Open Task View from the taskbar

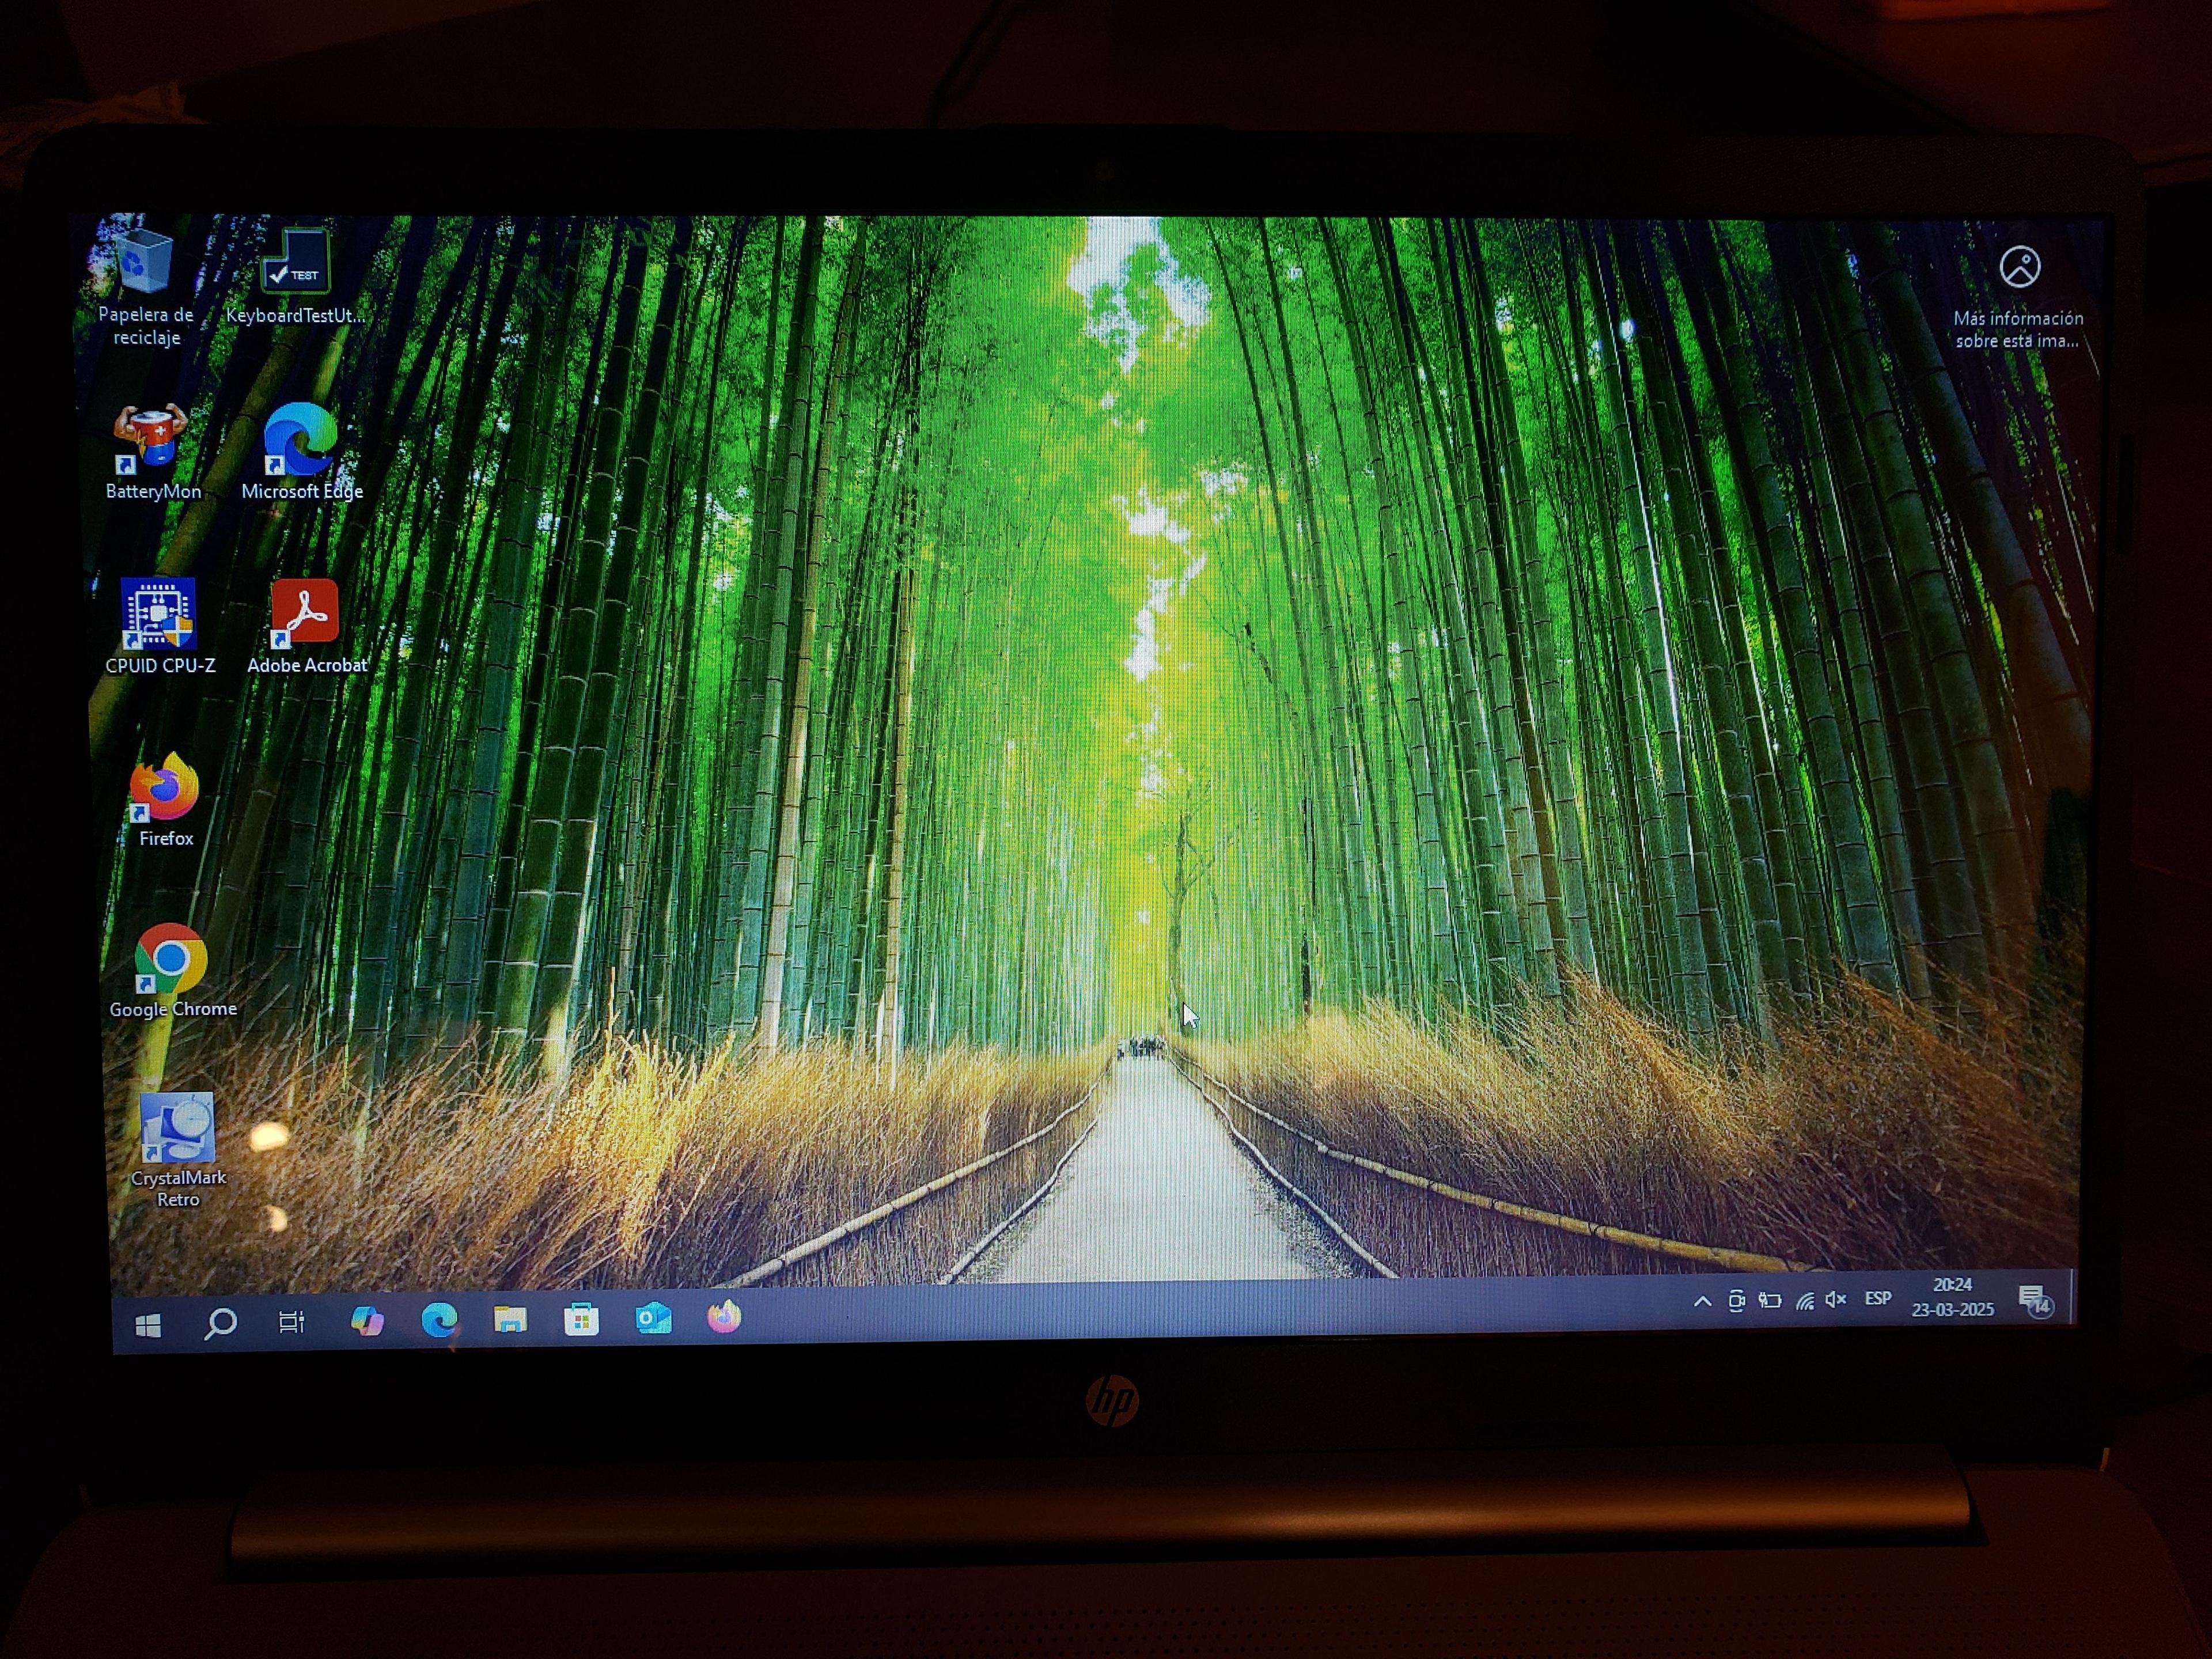291,1322
